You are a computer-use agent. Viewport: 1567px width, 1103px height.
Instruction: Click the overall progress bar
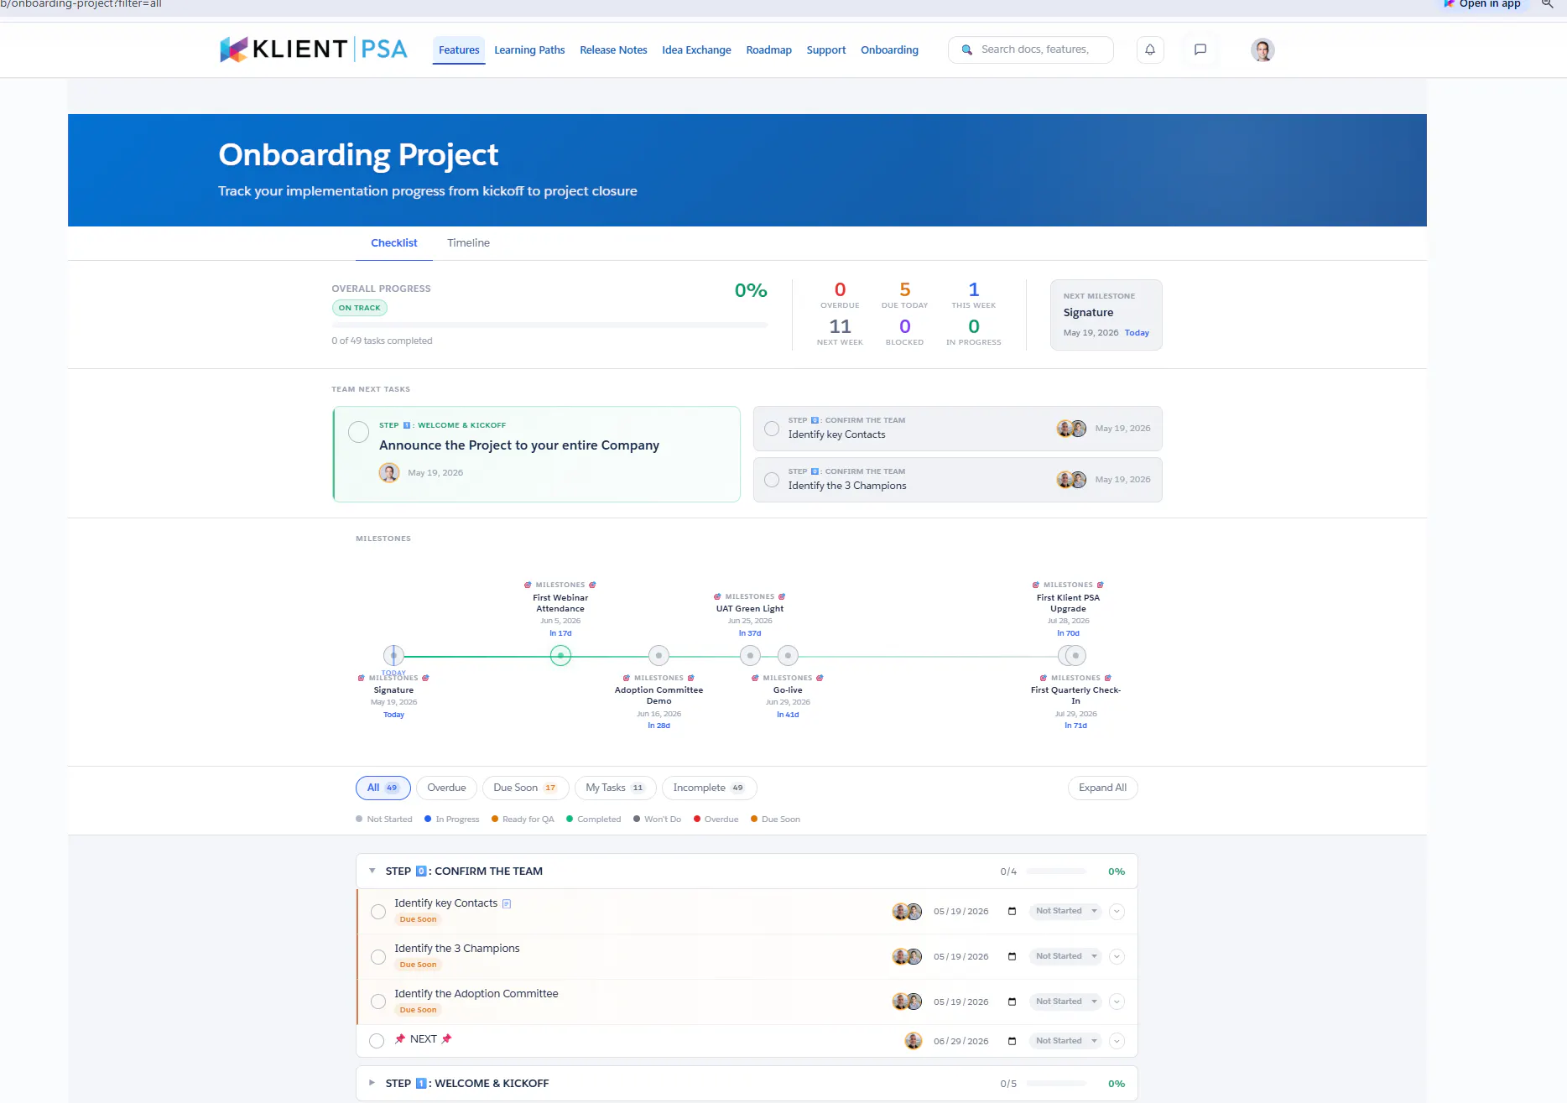549,325
